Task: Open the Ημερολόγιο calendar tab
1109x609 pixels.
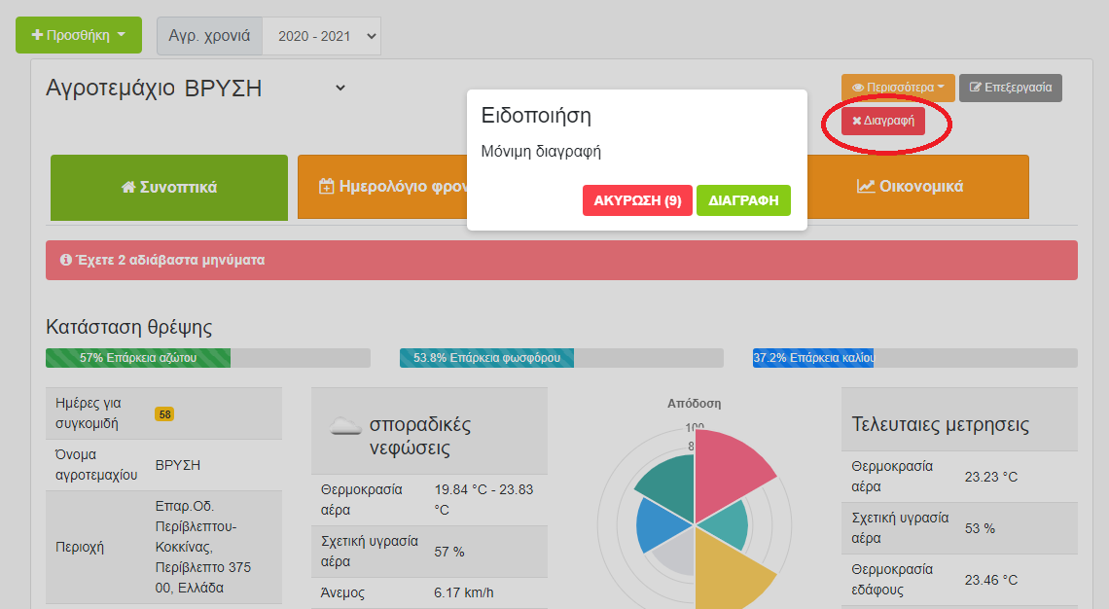Action: coord(389,187)
